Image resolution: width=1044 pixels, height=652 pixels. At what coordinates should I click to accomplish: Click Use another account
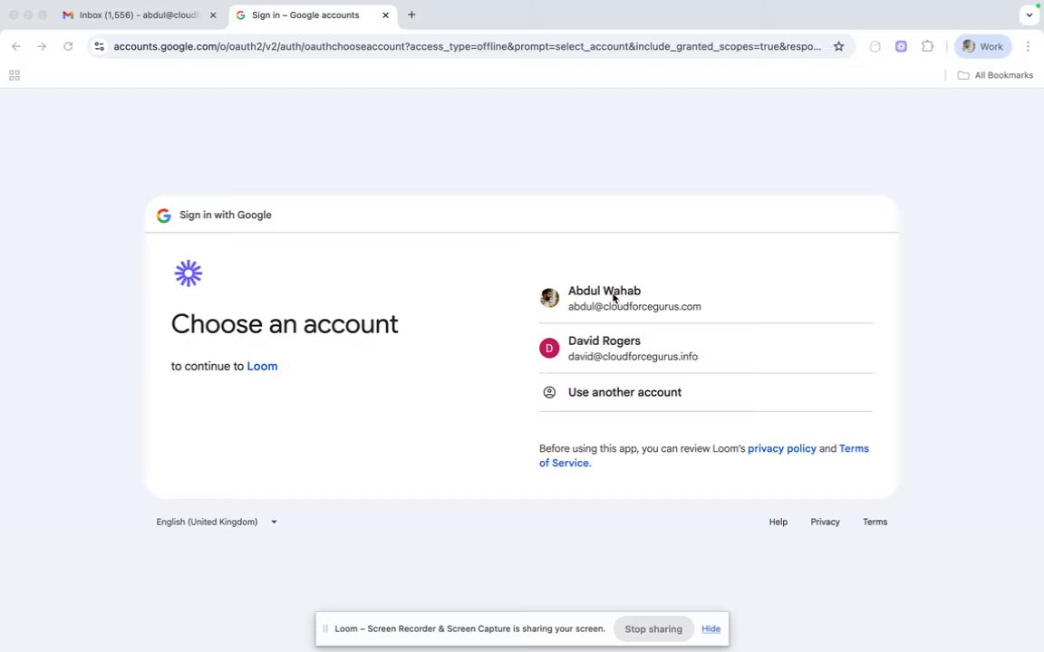point(624,392)
